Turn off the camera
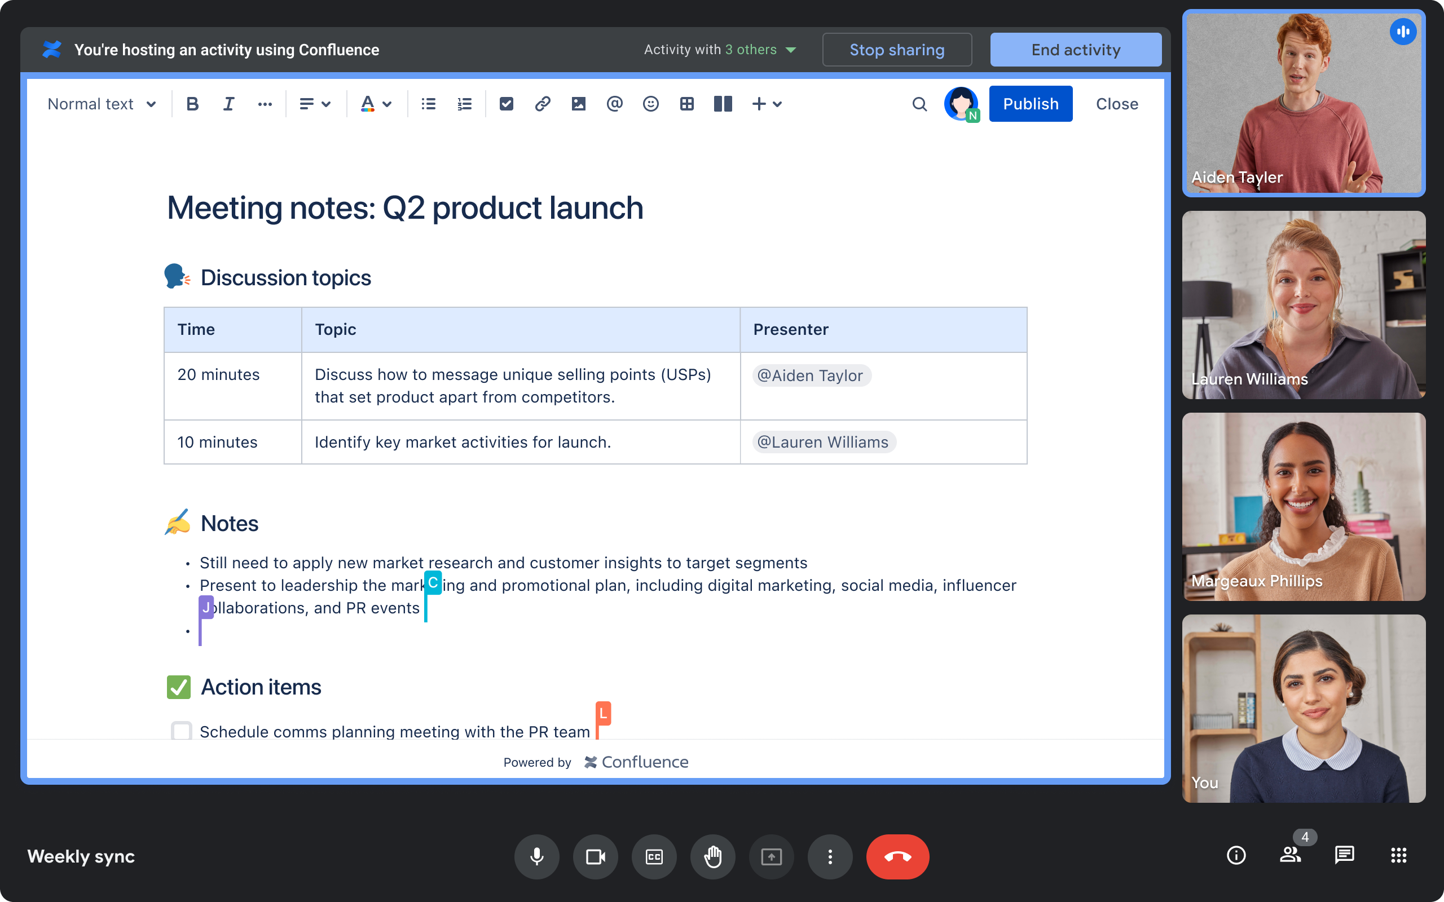The width and height of the screenshot is (1444, 902). coord(596,857)
